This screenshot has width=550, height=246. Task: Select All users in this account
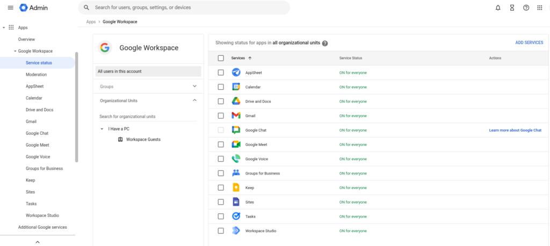coord(148,71)
